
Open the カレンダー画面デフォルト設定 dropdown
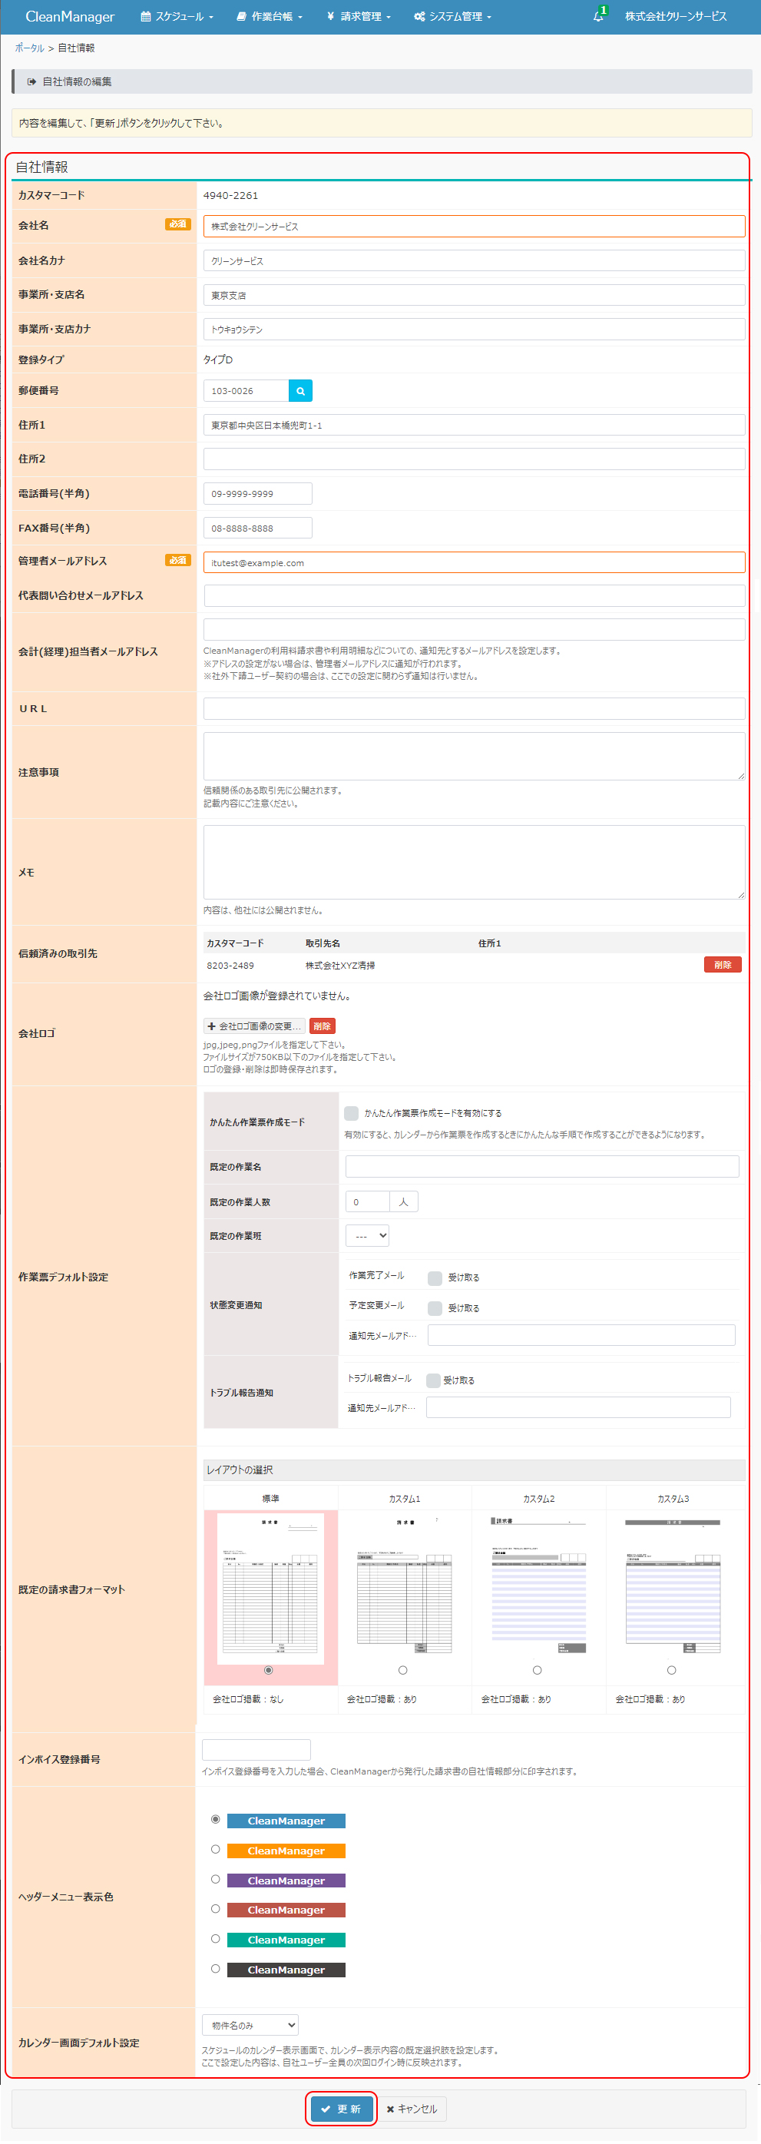pos(250,2025)
